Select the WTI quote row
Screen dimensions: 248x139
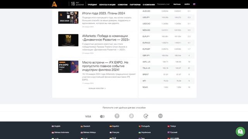167,81
